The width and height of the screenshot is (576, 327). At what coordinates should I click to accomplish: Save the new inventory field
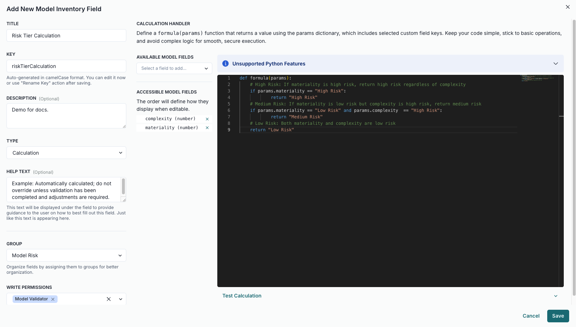(x=558, y=316)
